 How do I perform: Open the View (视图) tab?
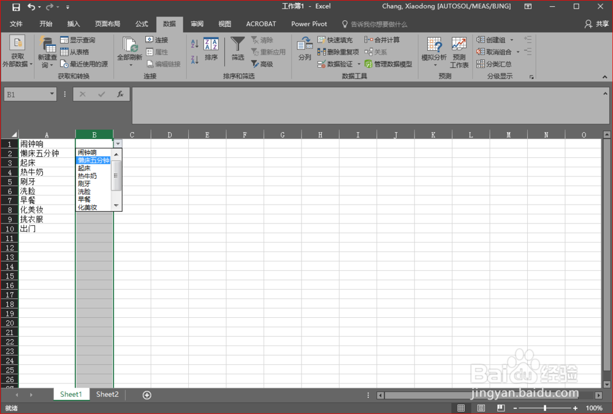(225, 24)
